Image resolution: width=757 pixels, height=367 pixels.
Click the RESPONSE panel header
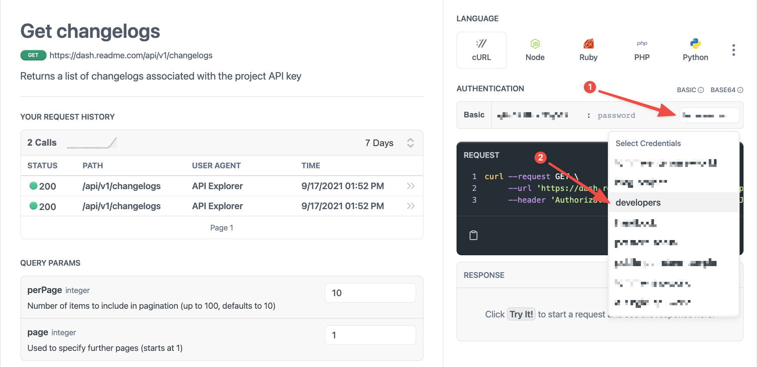(x=484, y=275)
